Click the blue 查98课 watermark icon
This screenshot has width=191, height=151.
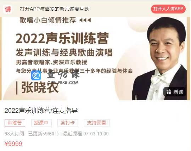[36, 75]
